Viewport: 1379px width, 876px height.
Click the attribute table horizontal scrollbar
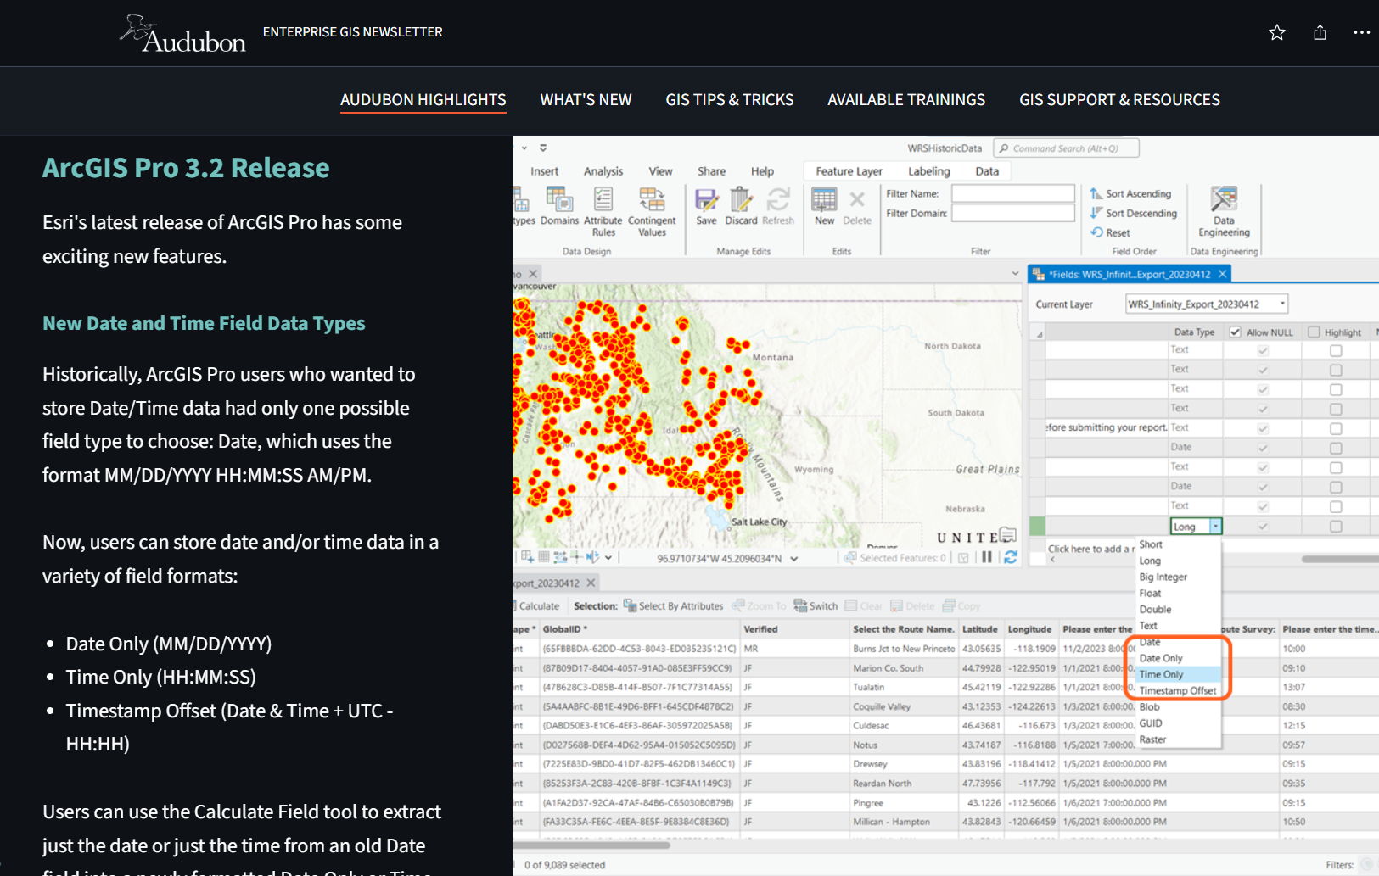(x=591, y=845)
